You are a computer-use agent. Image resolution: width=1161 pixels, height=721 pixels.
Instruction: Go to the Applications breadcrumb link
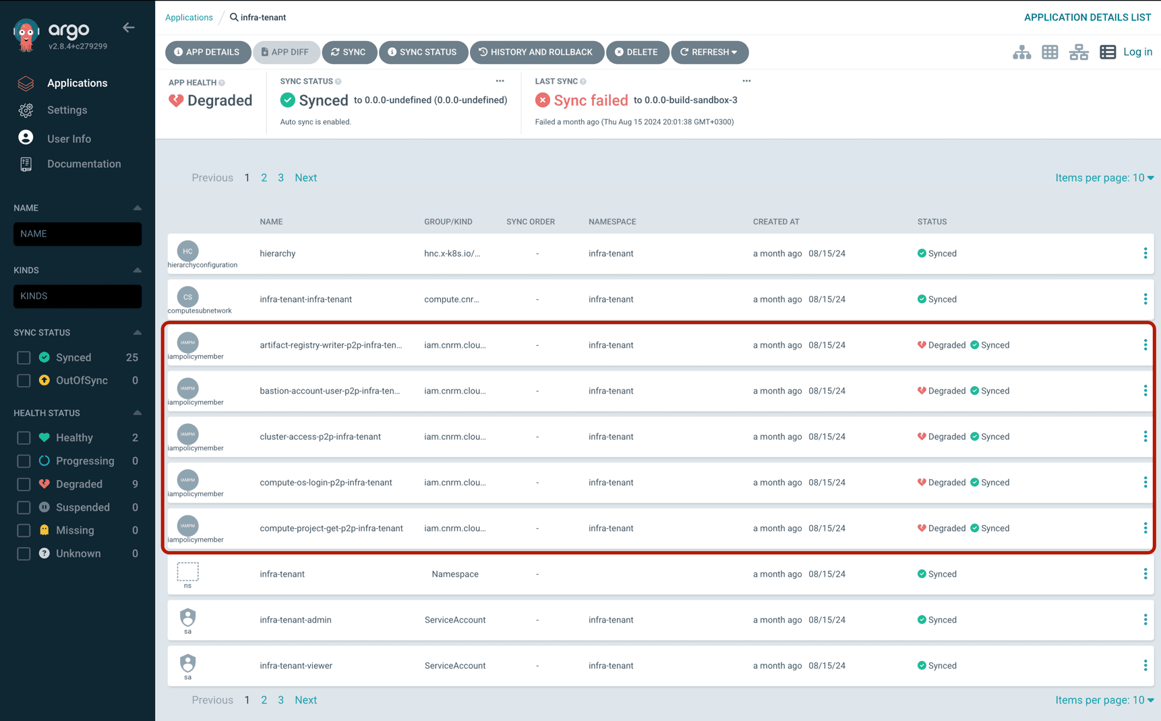[189, 17]
